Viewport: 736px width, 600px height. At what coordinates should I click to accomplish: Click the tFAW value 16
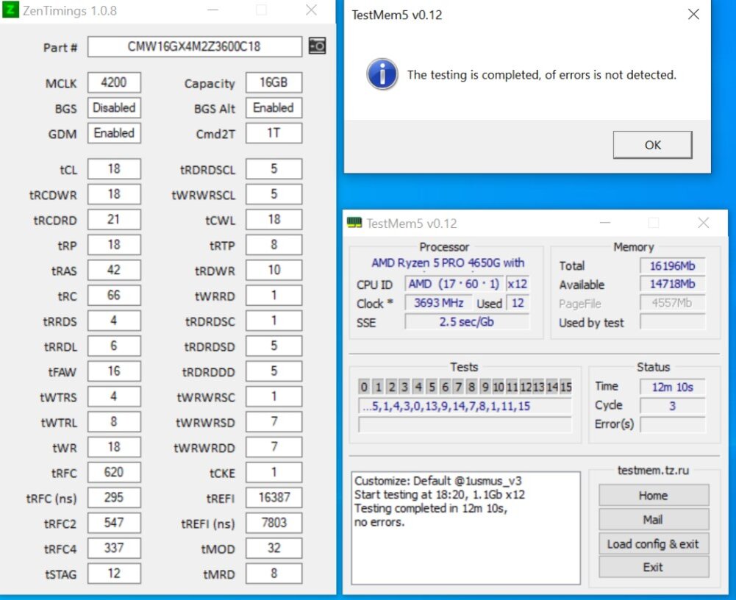pos(114,371)
